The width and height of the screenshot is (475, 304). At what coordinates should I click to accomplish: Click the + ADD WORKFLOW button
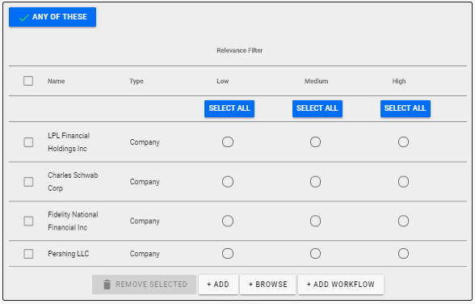click(341, 285)
